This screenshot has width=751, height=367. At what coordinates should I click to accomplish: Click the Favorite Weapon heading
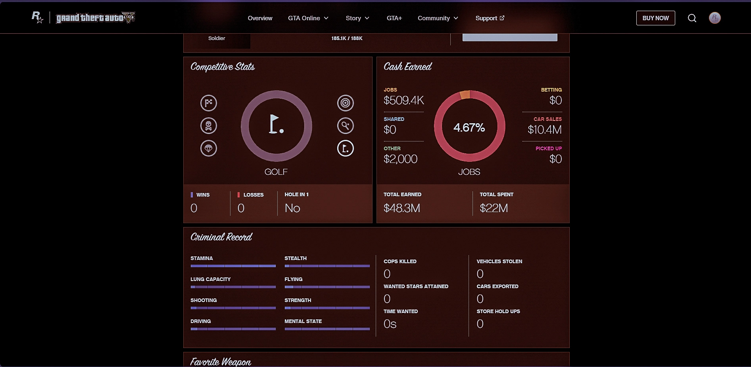pos(221,362)
